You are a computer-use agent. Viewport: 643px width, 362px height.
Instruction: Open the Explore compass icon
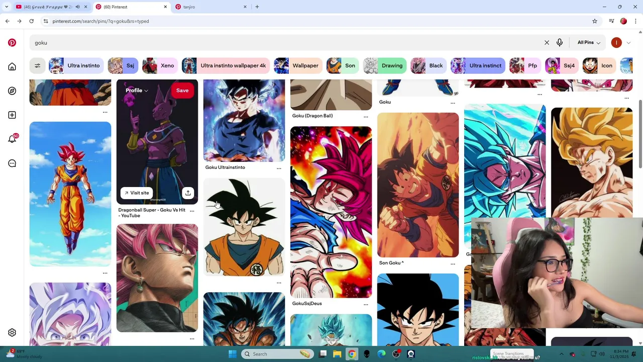pyautogui.click(x=12, y=91)
